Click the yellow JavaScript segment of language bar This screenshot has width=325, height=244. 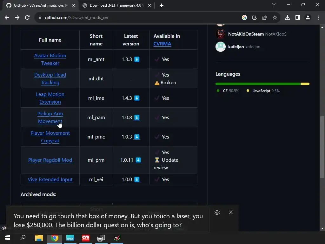(x=305, y=84)
